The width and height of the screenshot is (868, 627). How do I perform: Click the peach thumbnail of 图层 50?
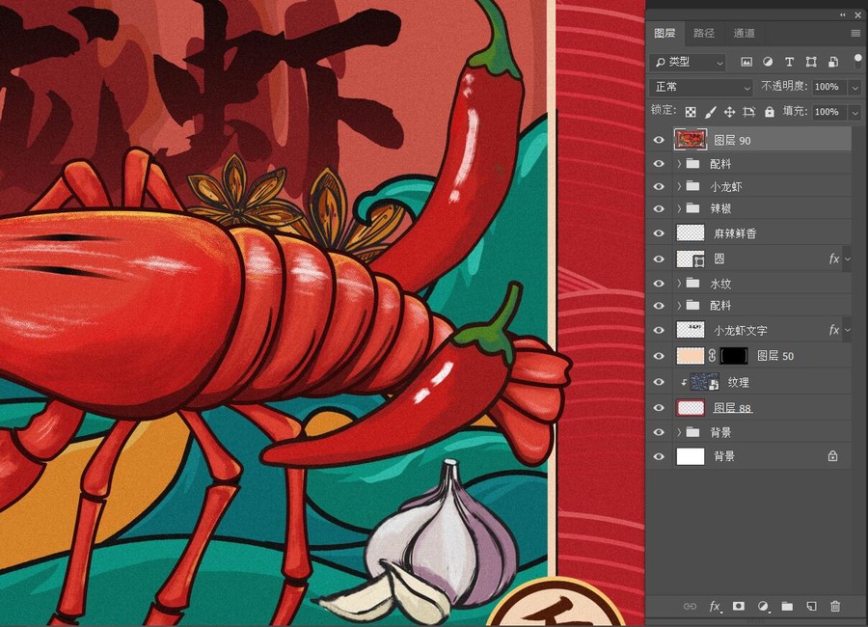691,356
